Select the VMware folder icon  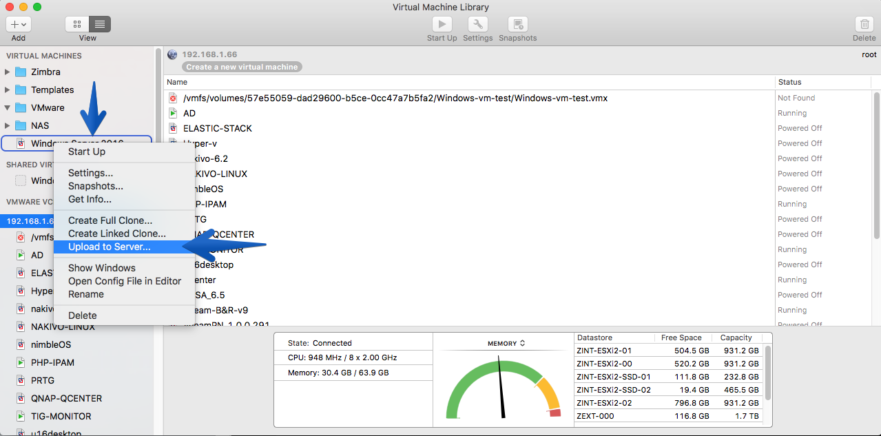(21, 107)
